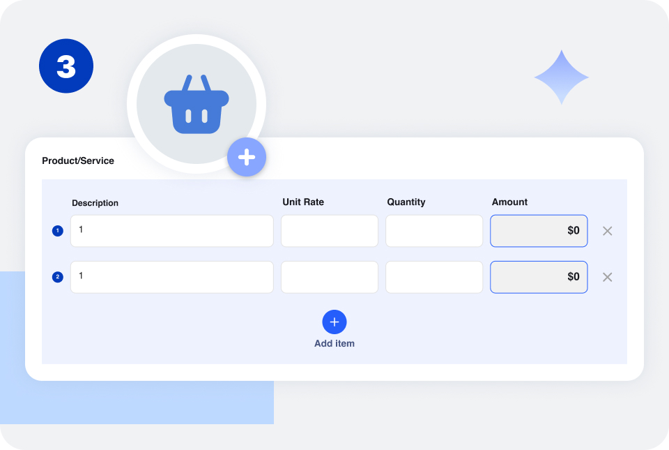Select the Quantity field in row 2

tap(434, 277)
